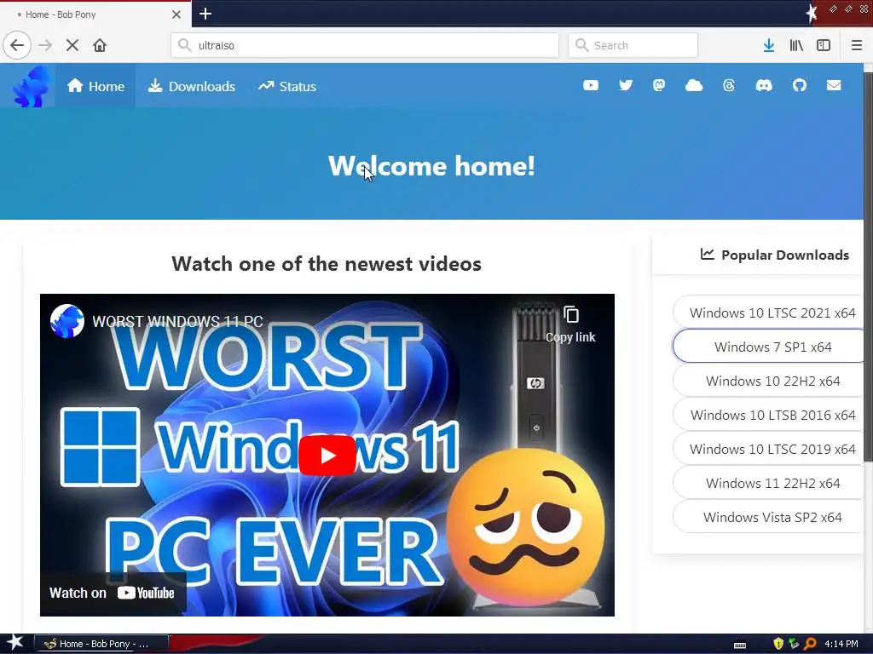Click Watch on YouTube button

tap(113, 593)
